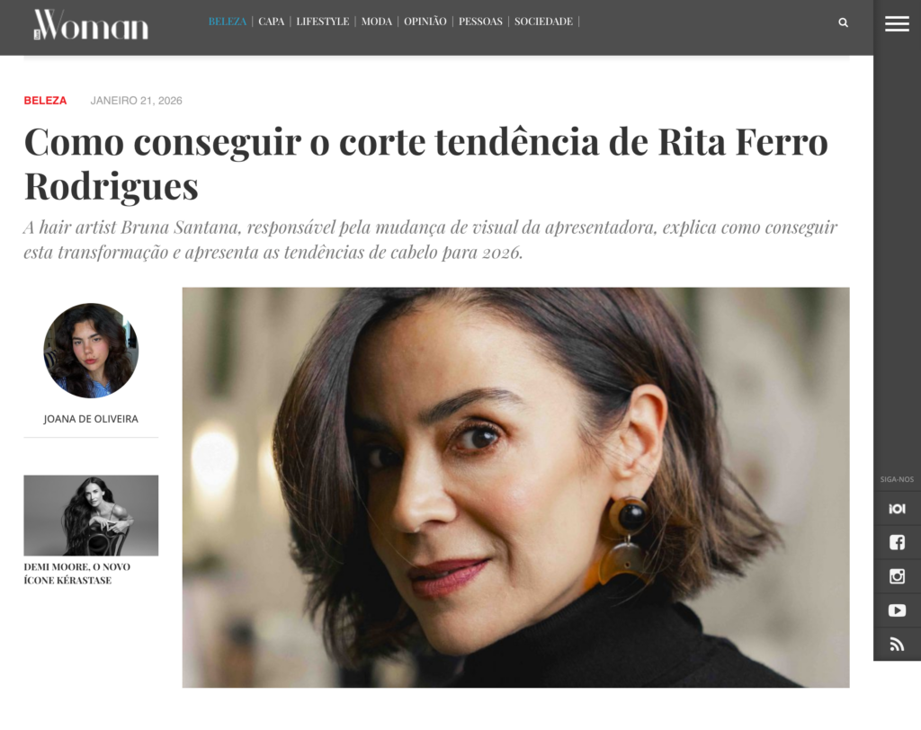Open Demi Moore, o novo ícone Kérastase headline

click(77, 574)
